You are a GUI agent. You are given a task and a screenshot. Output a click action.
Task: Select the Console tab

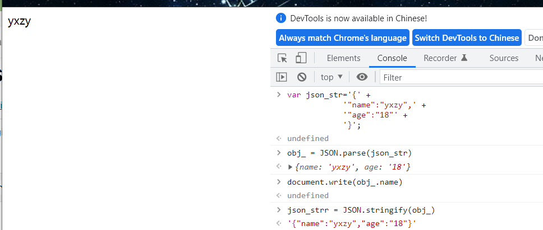pos(392,58)
